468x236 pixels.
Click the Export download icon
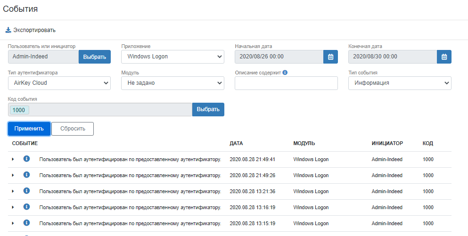(x=8, y=30)
